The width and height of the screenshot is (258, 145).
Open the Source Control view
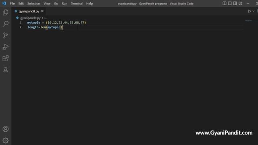pyautogui.click(x=5, y=35)
